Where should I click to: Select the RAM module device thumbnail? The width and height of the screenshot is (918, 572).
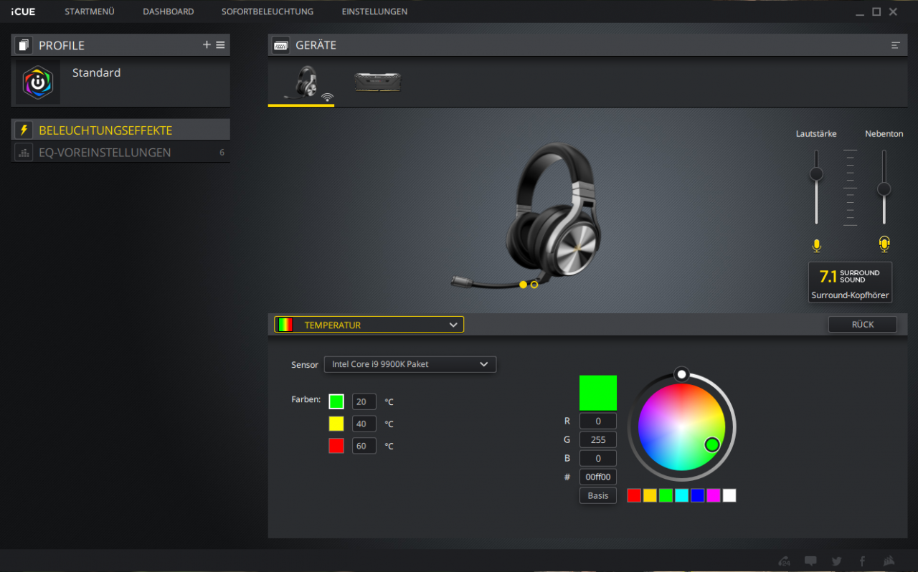(378, 82)
